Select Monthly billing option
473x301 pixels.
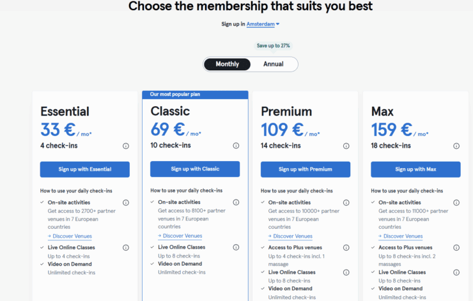(228, 64)
